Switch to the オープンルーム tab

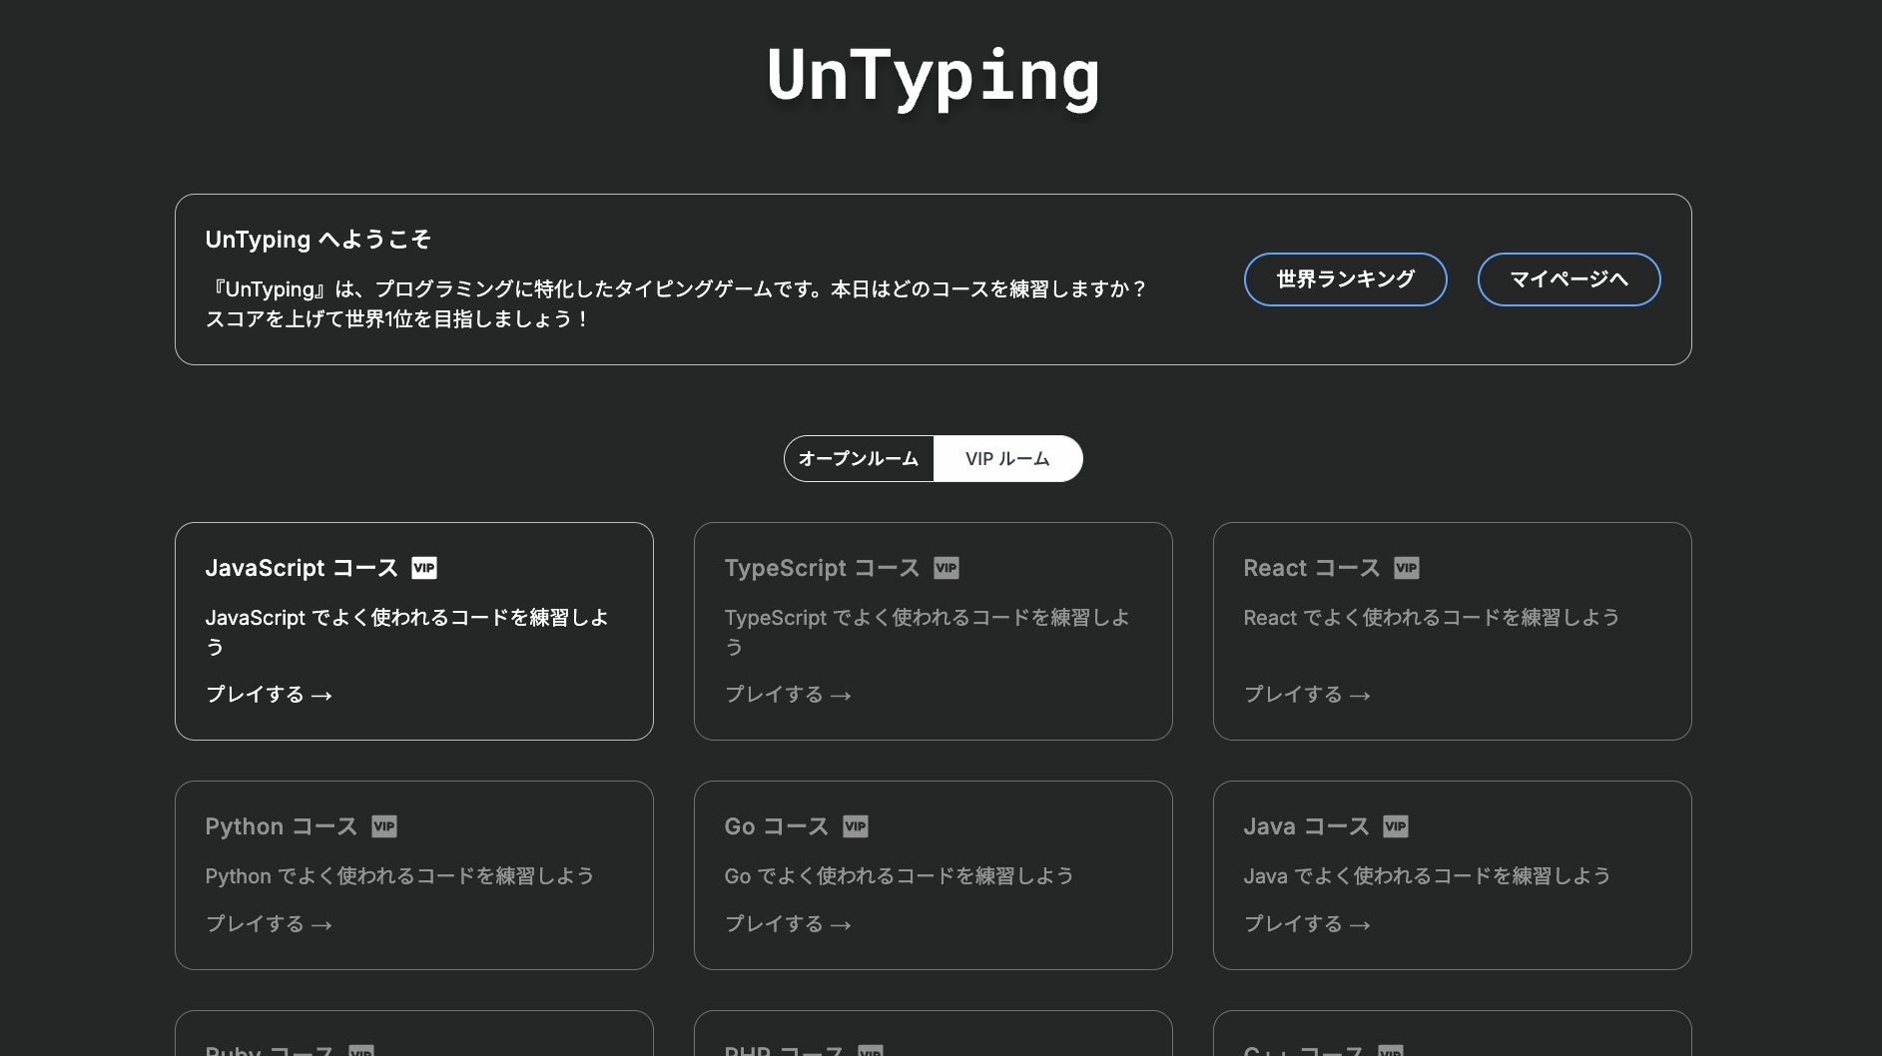(x=859, y=459)
